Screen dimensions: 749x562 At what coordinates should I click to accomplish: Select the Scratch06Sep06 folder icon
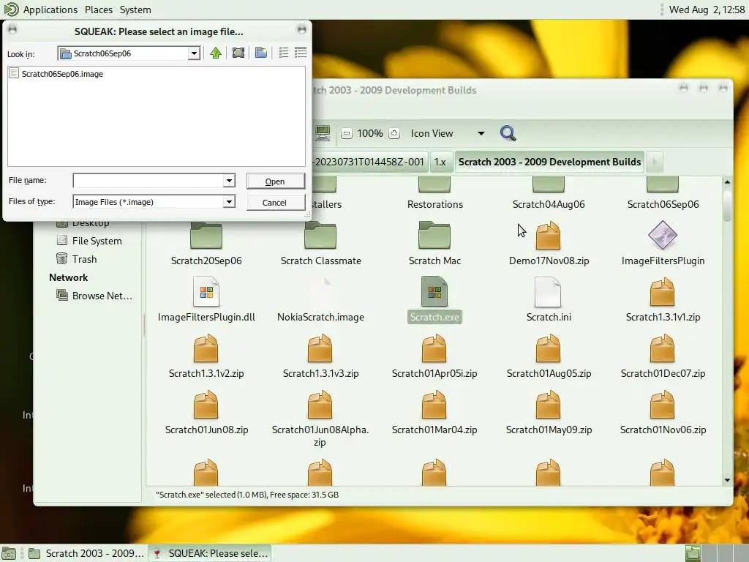(x=663, y=185)
